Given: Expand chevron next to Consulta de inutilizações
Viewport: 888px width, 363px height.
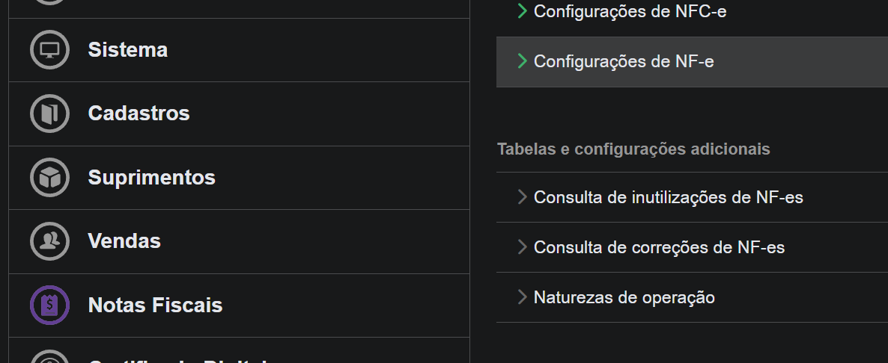Looking at the screenshot, I should (522, 197).
